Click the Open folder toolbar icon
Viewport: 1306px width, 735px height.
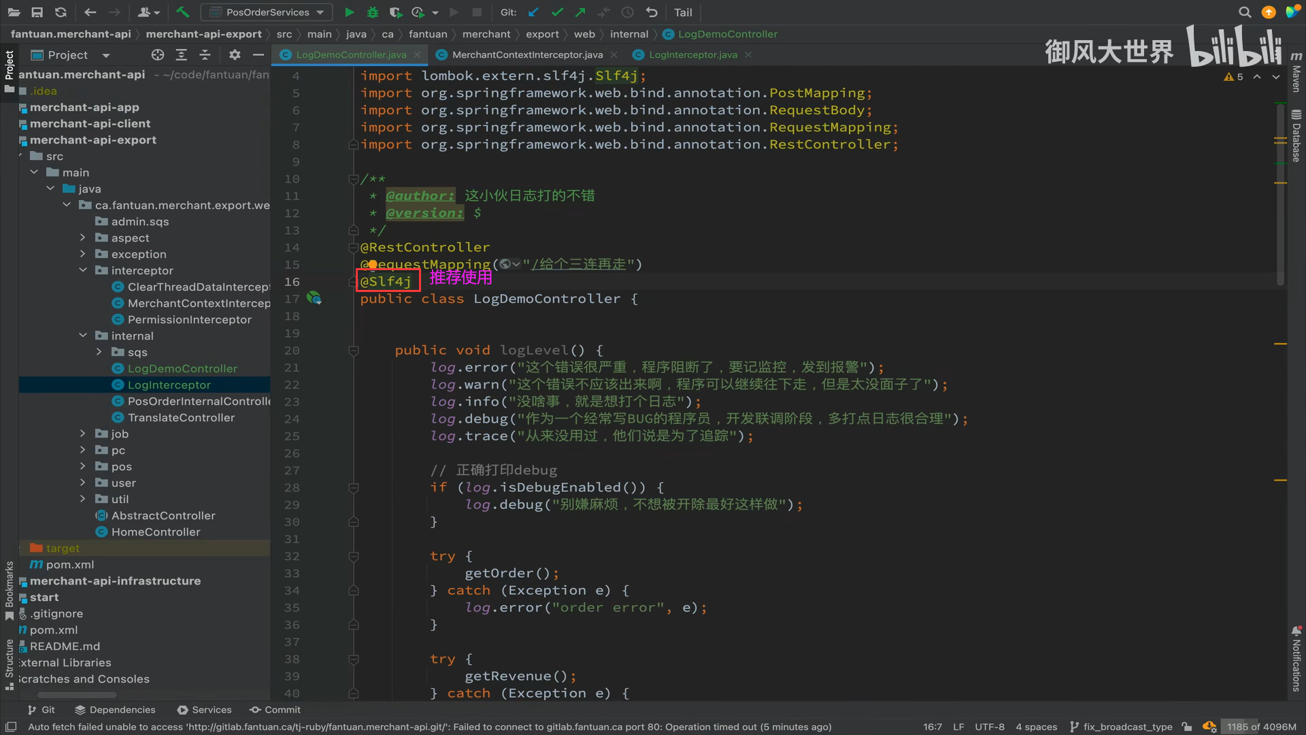(x=14, y=12)
